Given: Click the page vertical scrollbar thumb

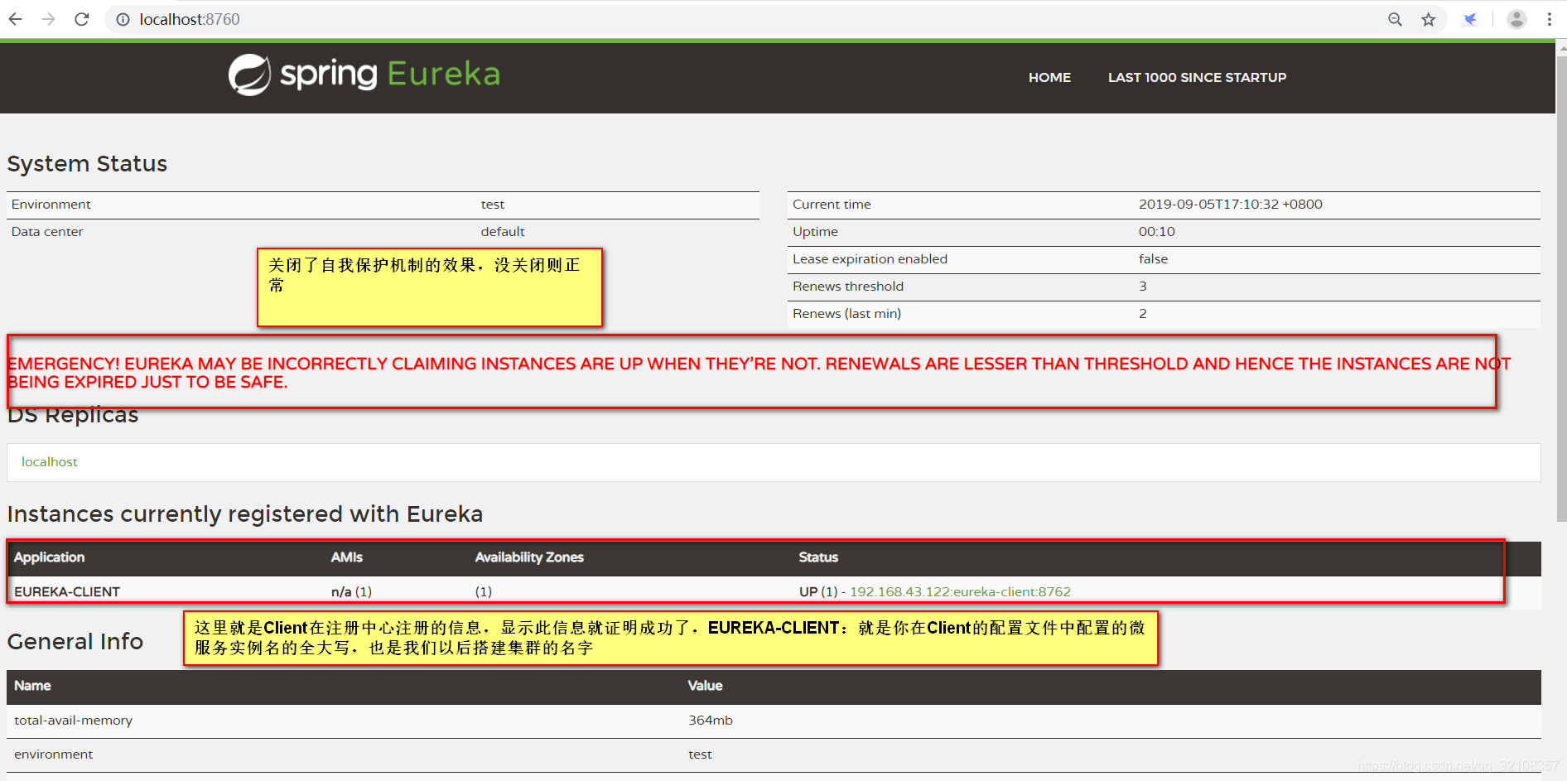Looking at the screenshot, I should [x=1561, y=288].
